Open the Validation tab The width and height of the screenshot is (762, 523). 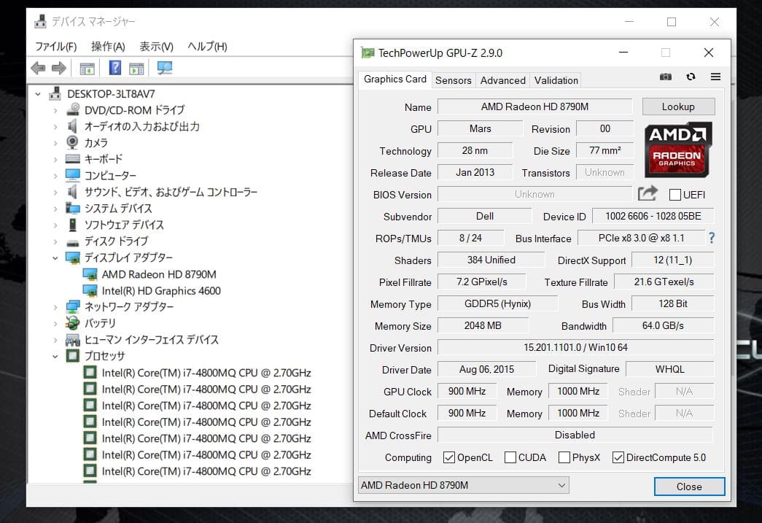click(556, 80)
